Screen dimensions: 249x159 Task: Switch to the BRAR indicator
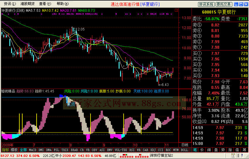[x=74, y=150]
